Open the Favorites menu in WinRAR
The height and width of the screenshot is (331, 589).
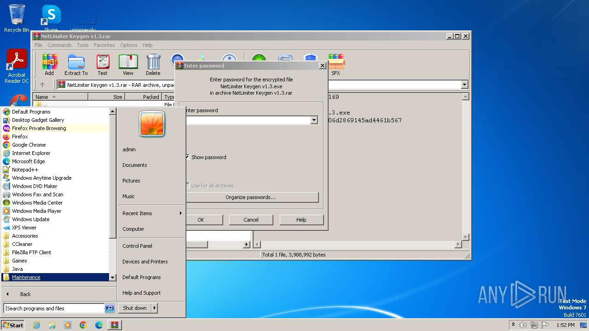tap(104, 45)
